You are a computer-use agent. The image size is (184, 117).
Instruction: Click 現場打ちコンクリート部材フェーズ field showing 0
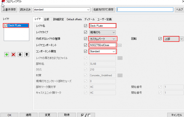pyautogui.click(x=103, y=81)
